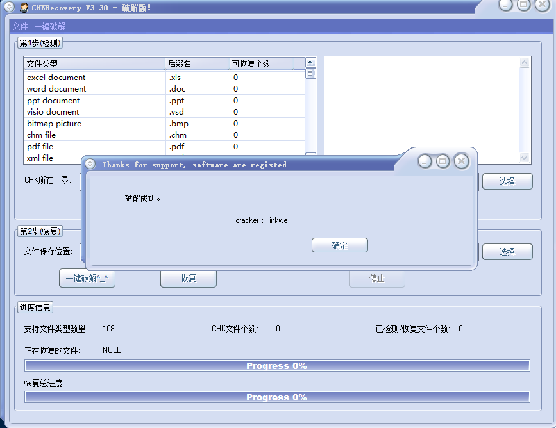Image resolution: width=556 pixels, height=428 pixels.
Task: Open the dialog's round system menu icon
Action: pos(90,163)
